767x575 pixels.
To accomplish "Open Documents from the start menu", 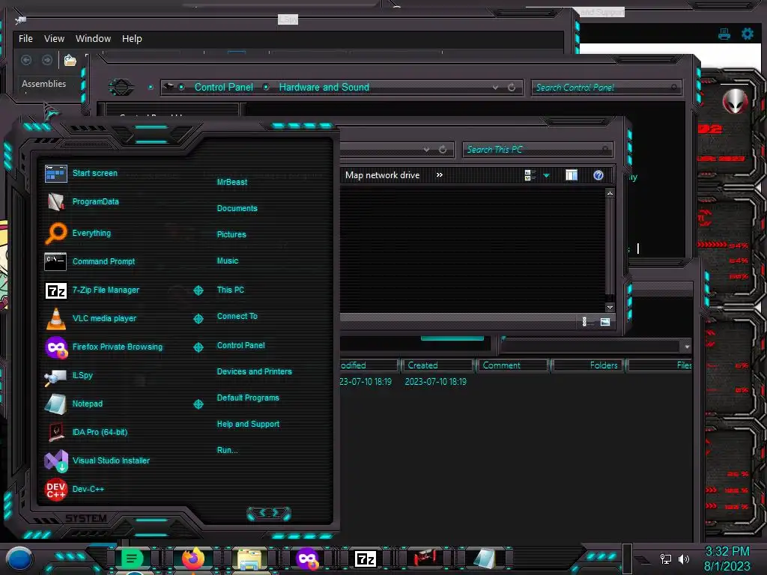I will (237, 208).
